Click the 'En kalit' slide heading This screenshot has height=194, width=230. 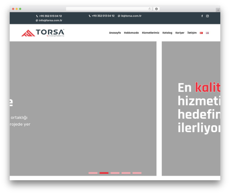(x=199, y=88)
